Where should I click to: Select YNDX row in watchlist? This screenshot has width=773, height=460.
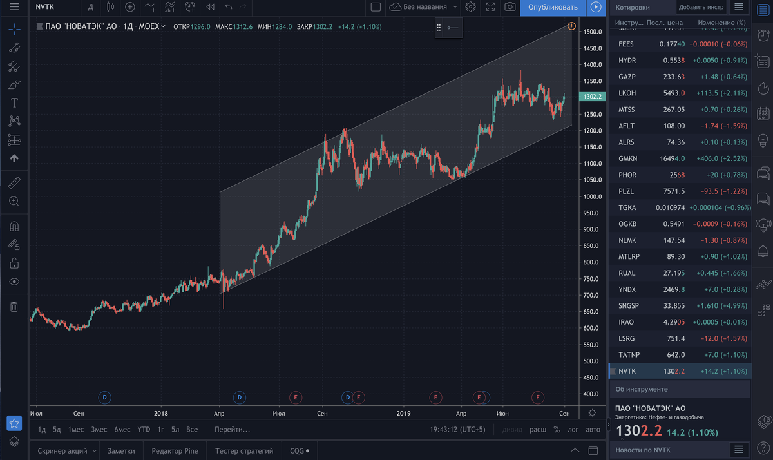point(680,289)
